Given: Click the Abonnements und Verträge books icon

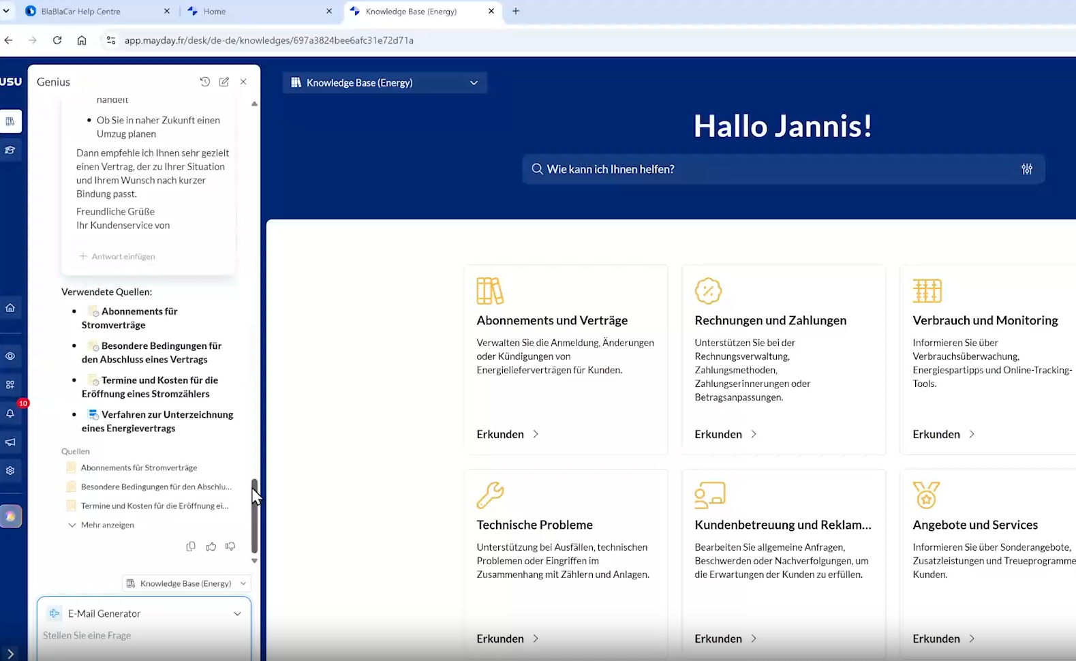Looking at the screenshot, I should [x=490, y=291].
